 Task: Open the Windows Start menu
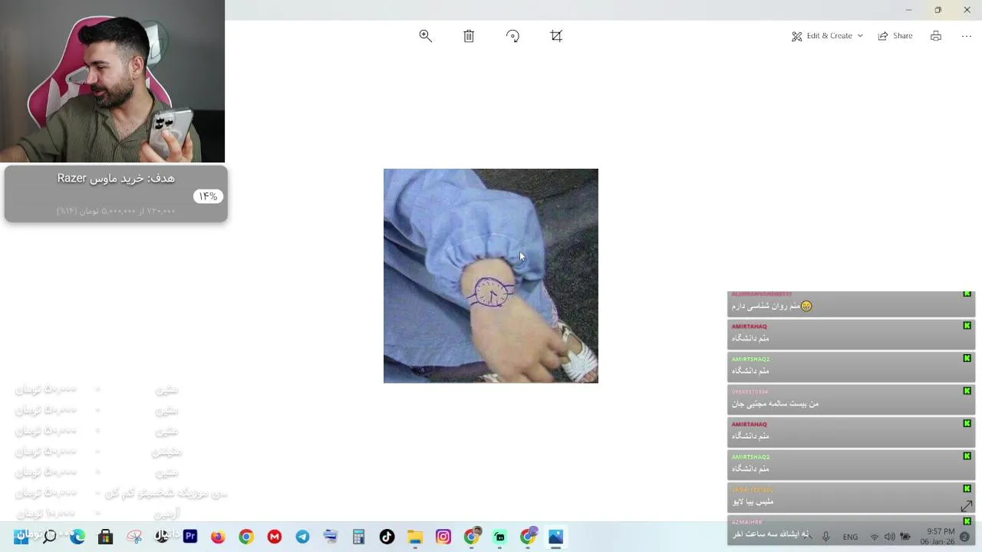point(21,537)
